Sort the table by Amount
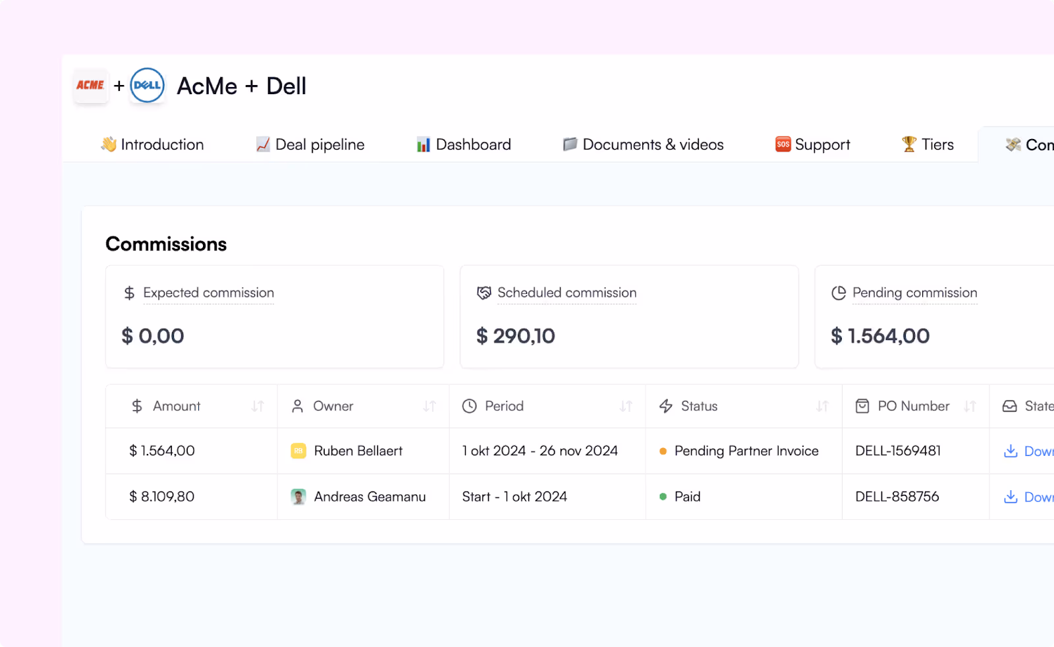The height and width of the screenshot is (647, 1054). [x=258, y=407]
